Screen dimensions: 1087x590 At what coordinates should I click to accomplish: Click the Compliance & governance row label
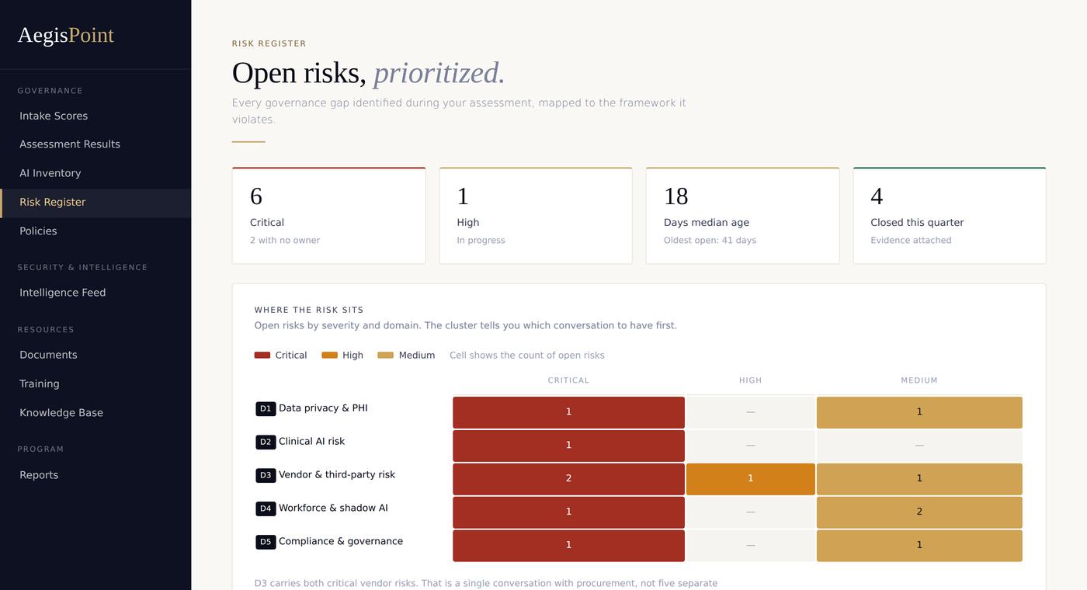[341, 541]
